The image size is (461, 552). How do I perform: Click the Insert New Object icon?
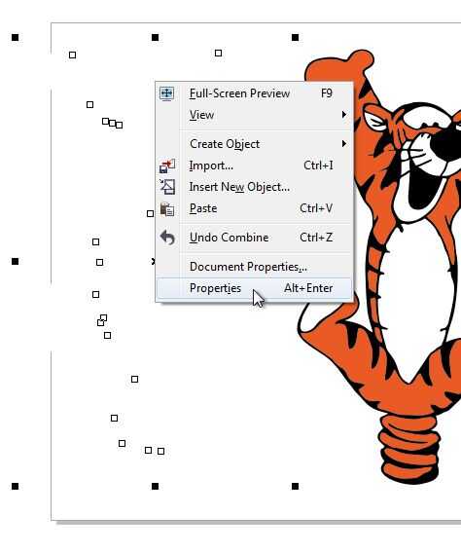[167, 187]
